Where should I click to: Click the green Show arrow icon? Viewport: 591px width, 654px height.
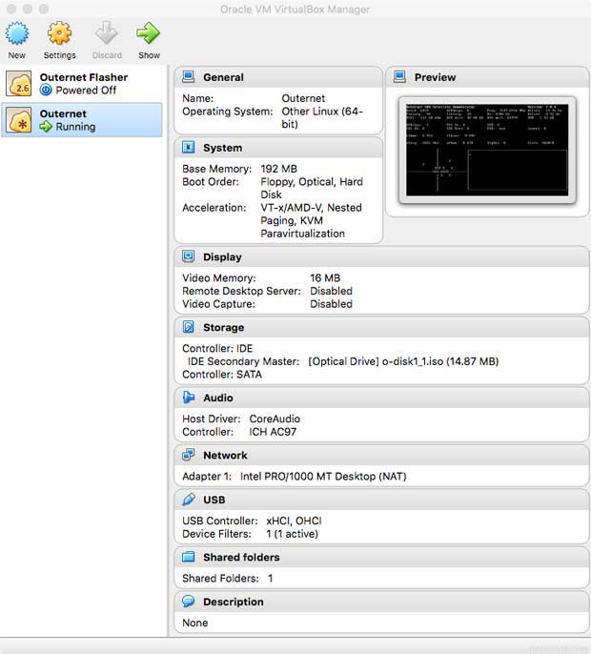[x=148, y=33]
